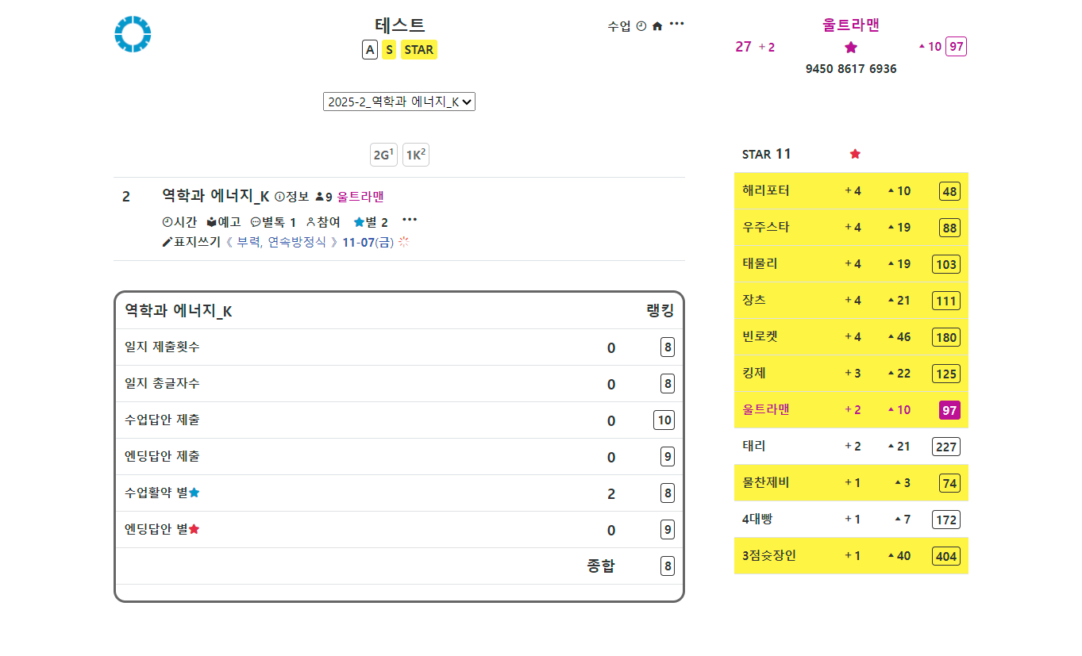Click the blue star 별 2 icon
Viewport: 1082px width, 656px height.
359,222
